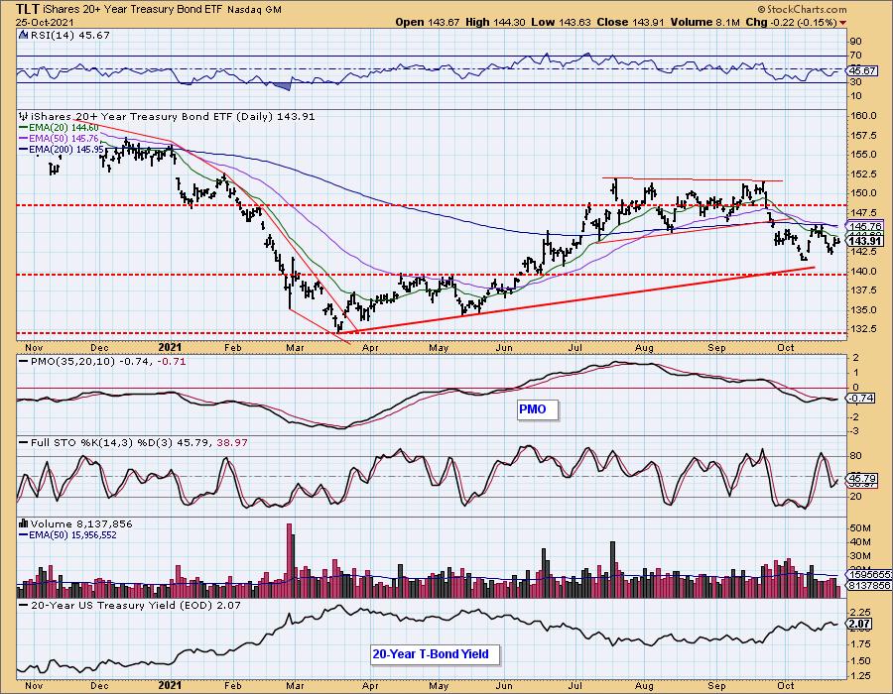This screenshot has height=694, width=893.
Task: Click the 'EMA(50) 145.76' legend text
Action: tap(64, 138)
